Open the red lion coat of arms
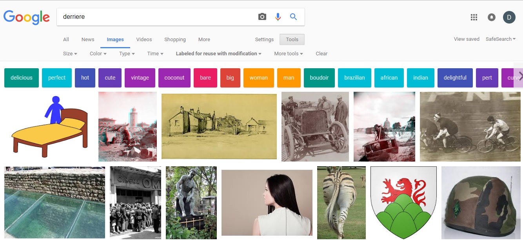 (x=403, y=202)
